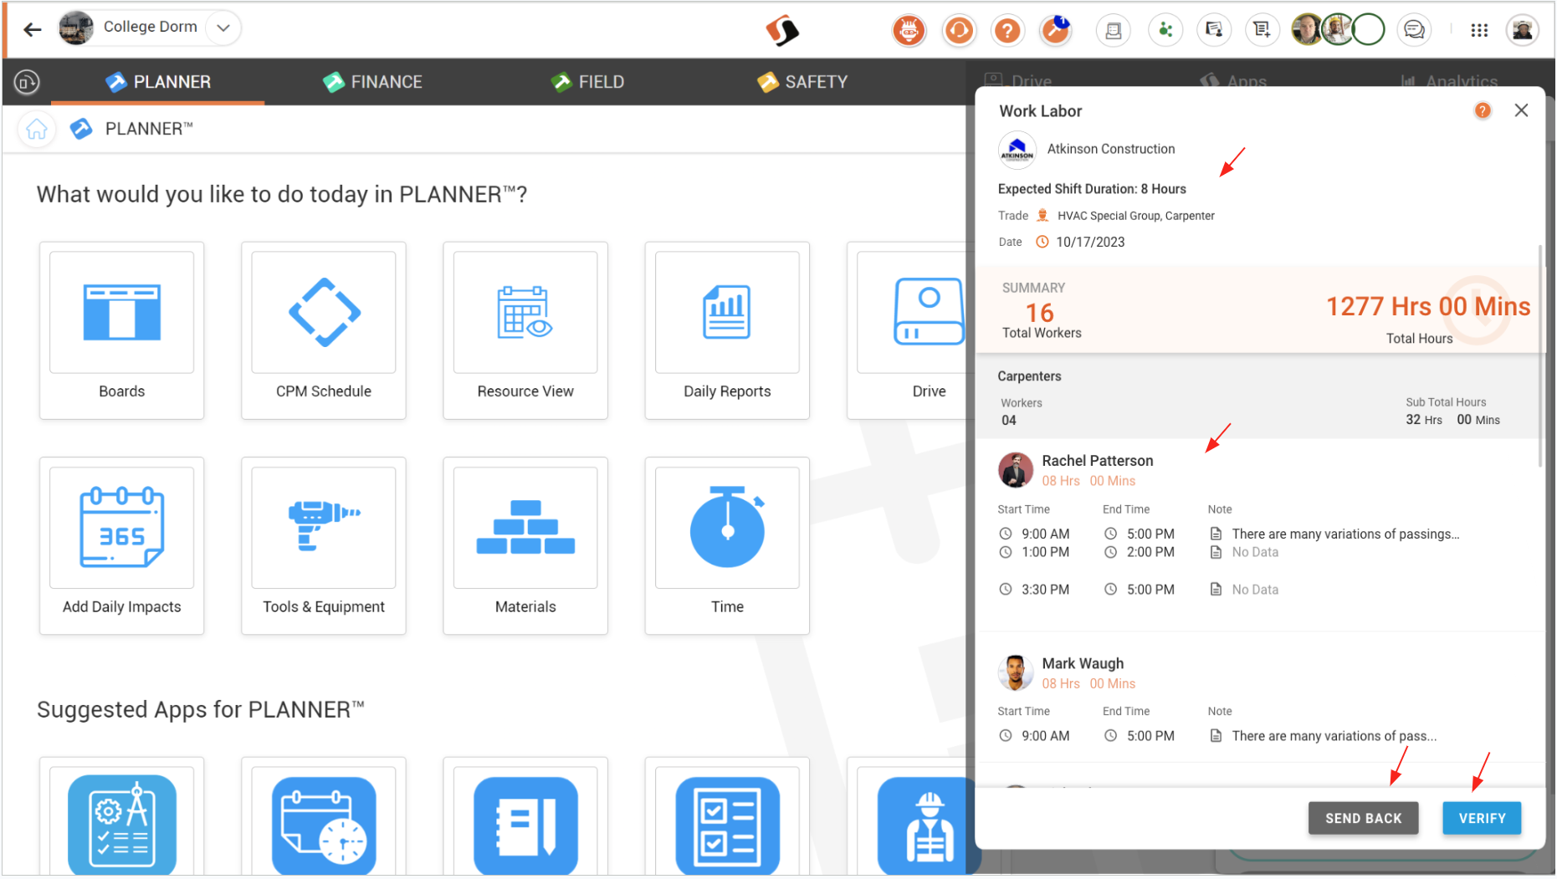1557x879 pixels.
Task: Switch to the FINANCE tab
Action: tap(372, 82)
